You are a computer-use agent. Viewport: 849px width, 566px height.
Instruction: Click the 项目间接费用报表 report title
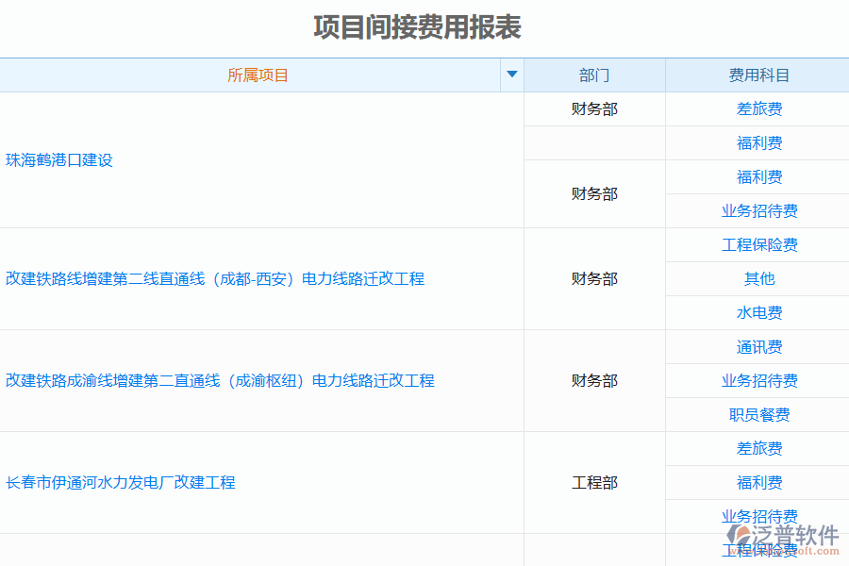tap(419, 28)
